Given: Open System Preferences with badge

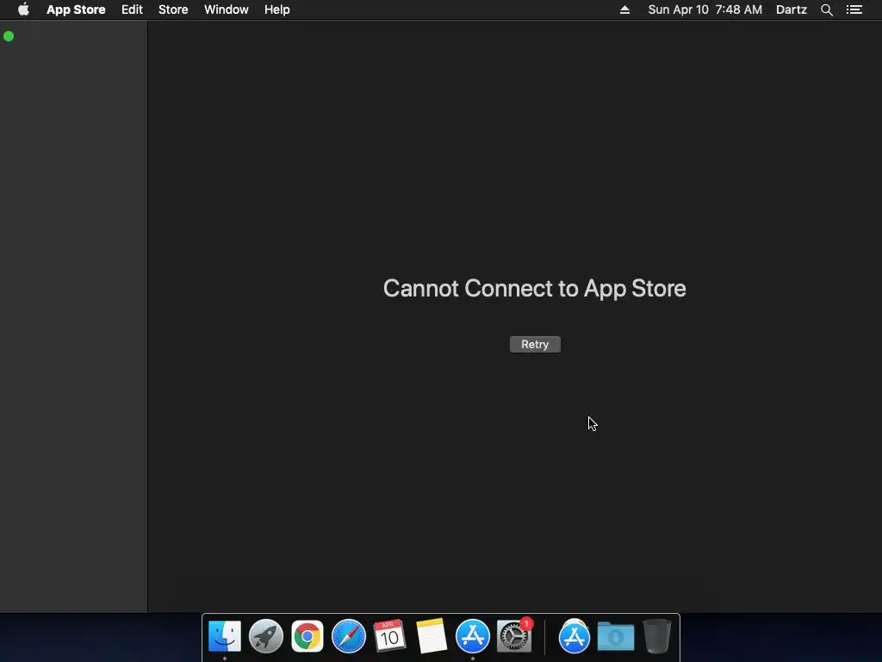Looking at the screenshot, I should (x=514, y=637).
